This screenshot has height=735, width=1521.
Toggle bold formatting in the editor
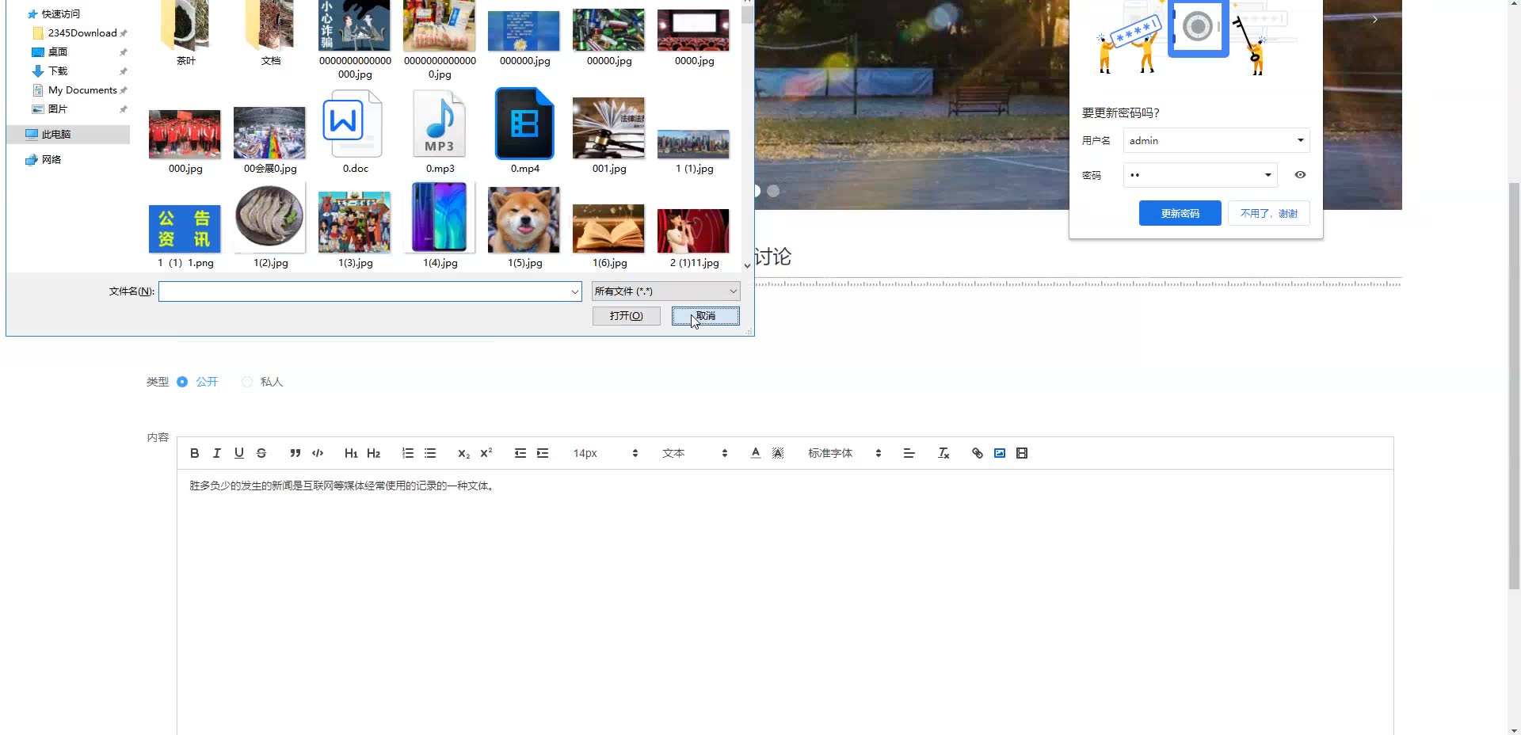194,452
